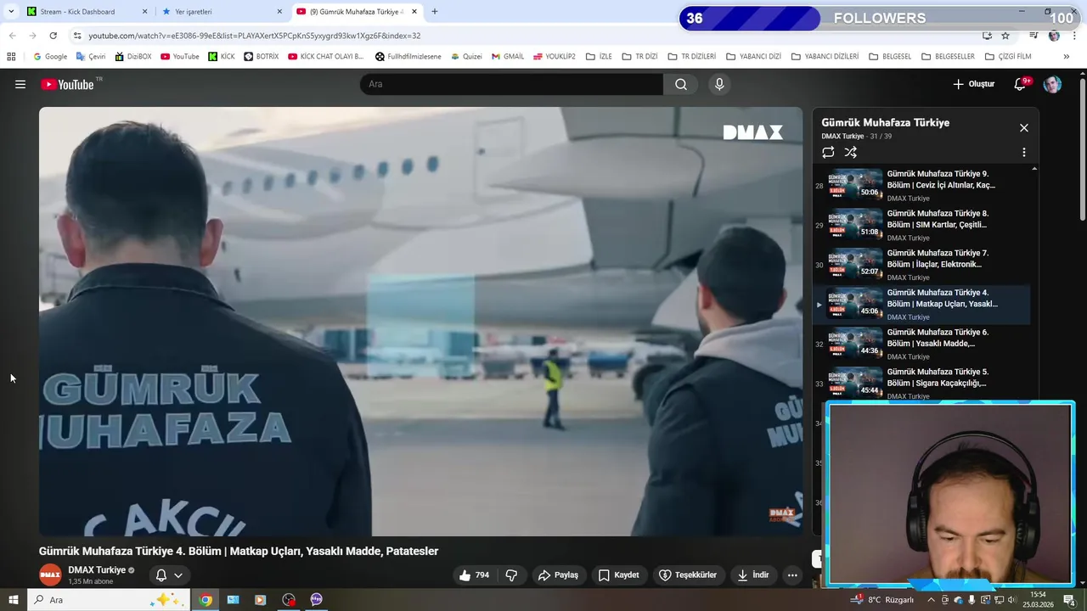Open the BELGESEL bookmarks folder

890,57
